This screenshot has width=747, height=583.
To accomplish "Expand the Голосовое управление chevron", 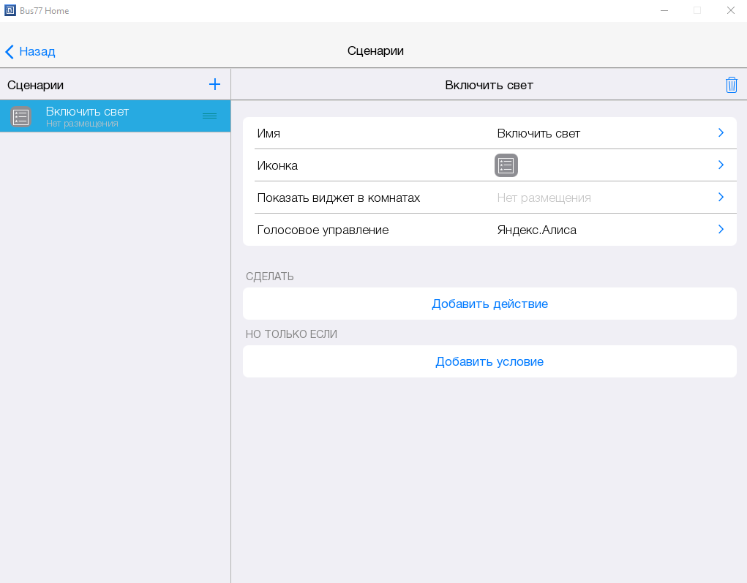I will point(721,230).
